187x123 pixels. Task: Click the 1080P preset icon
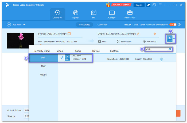point(67,58)
